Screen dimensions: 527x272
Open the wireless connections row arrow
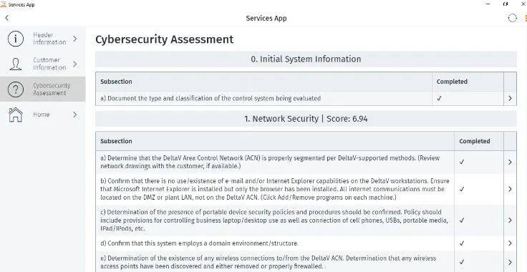coord(510,262)
